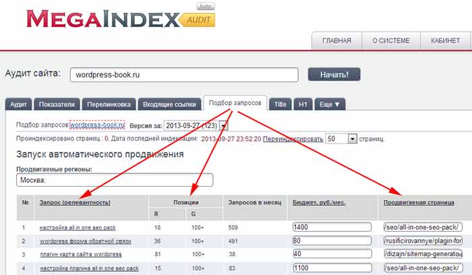Screen dimensions: 472x275
Task: Open the ГЛАВНАЯ navigation item
Action: pyautogui.click(x=336, y=40)
